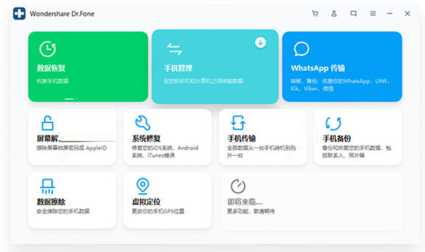Click the 手机备份 sync arrows icon
The width and height of the screenshot is (425, 252).
[333, 123]
